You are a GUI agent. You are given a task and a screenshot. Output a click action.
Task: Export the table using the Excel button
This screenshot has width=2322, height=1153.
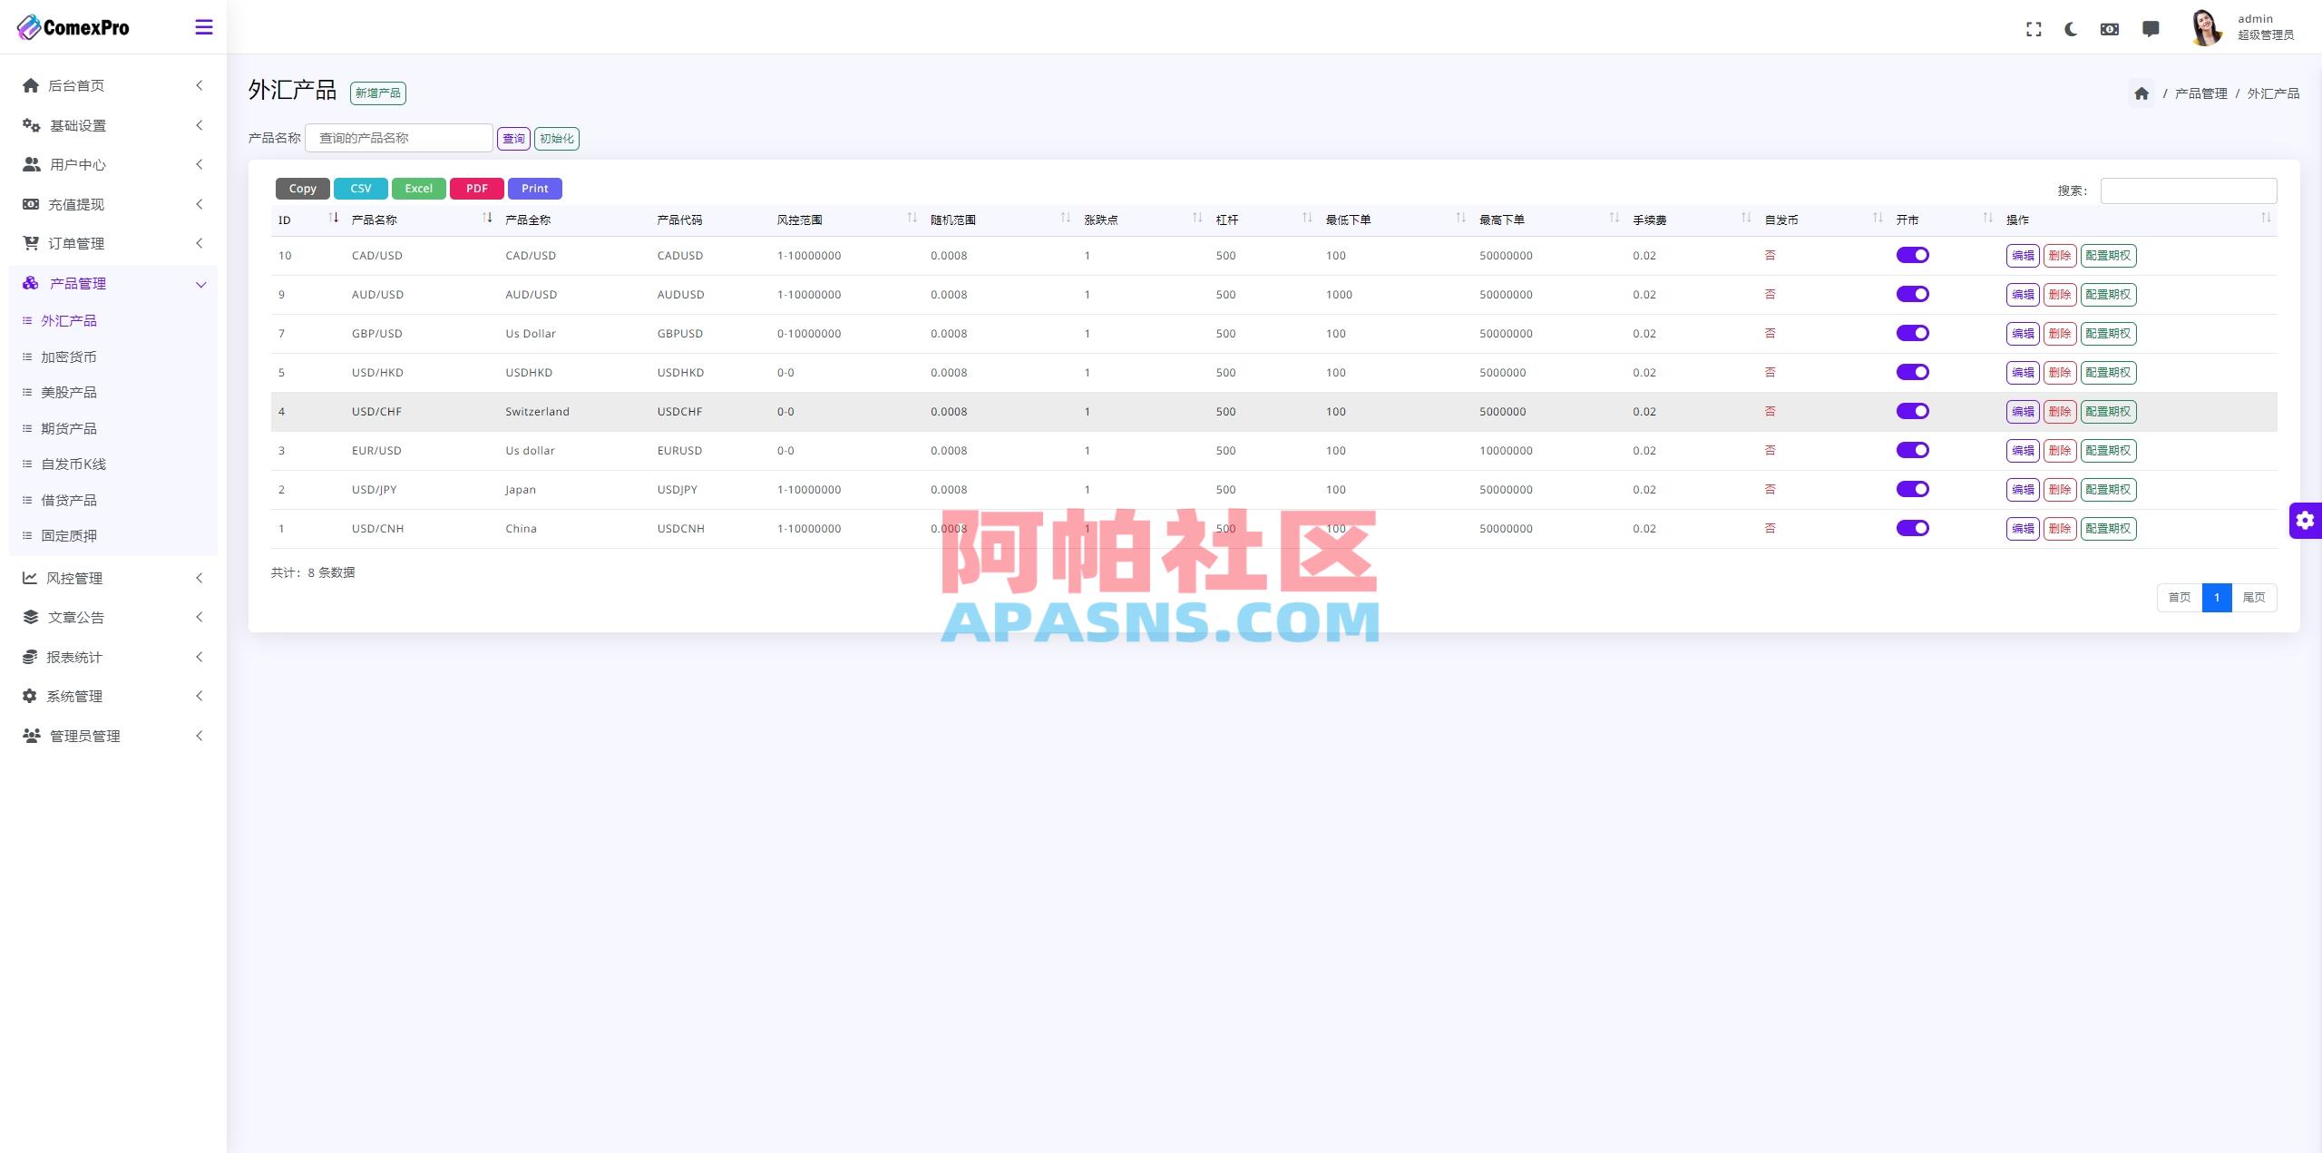coord(418,188)
